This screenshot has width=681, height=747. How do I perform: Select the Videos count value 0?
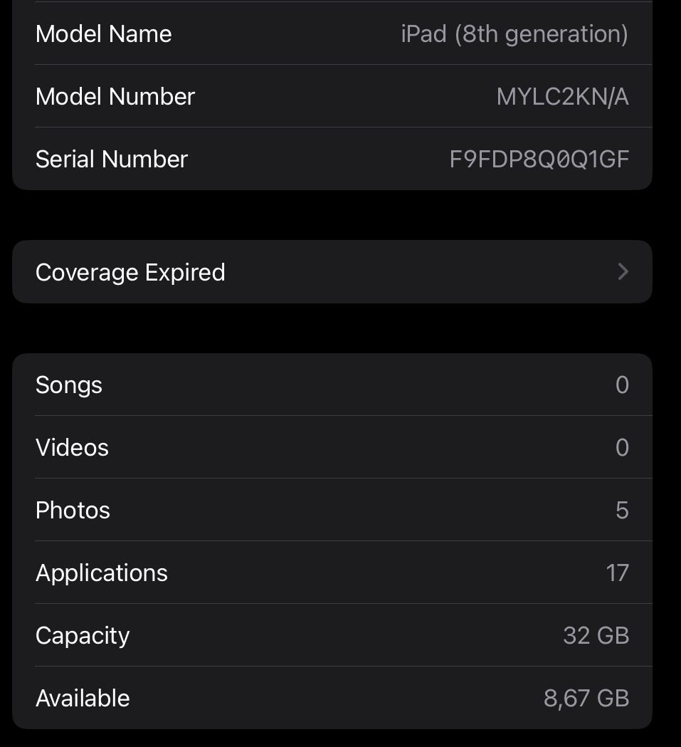click(x=622, y=447)
